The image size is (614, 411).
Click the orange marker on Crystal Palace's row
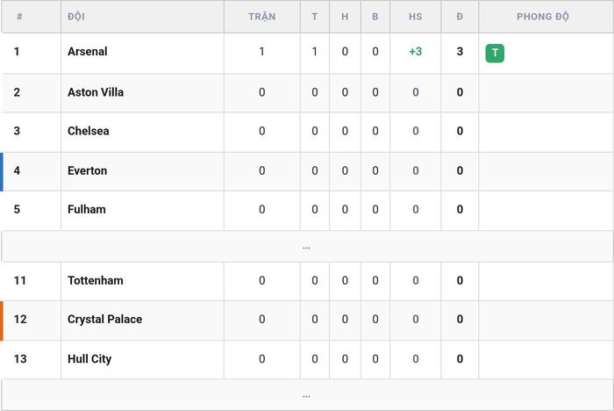(2, 321)
